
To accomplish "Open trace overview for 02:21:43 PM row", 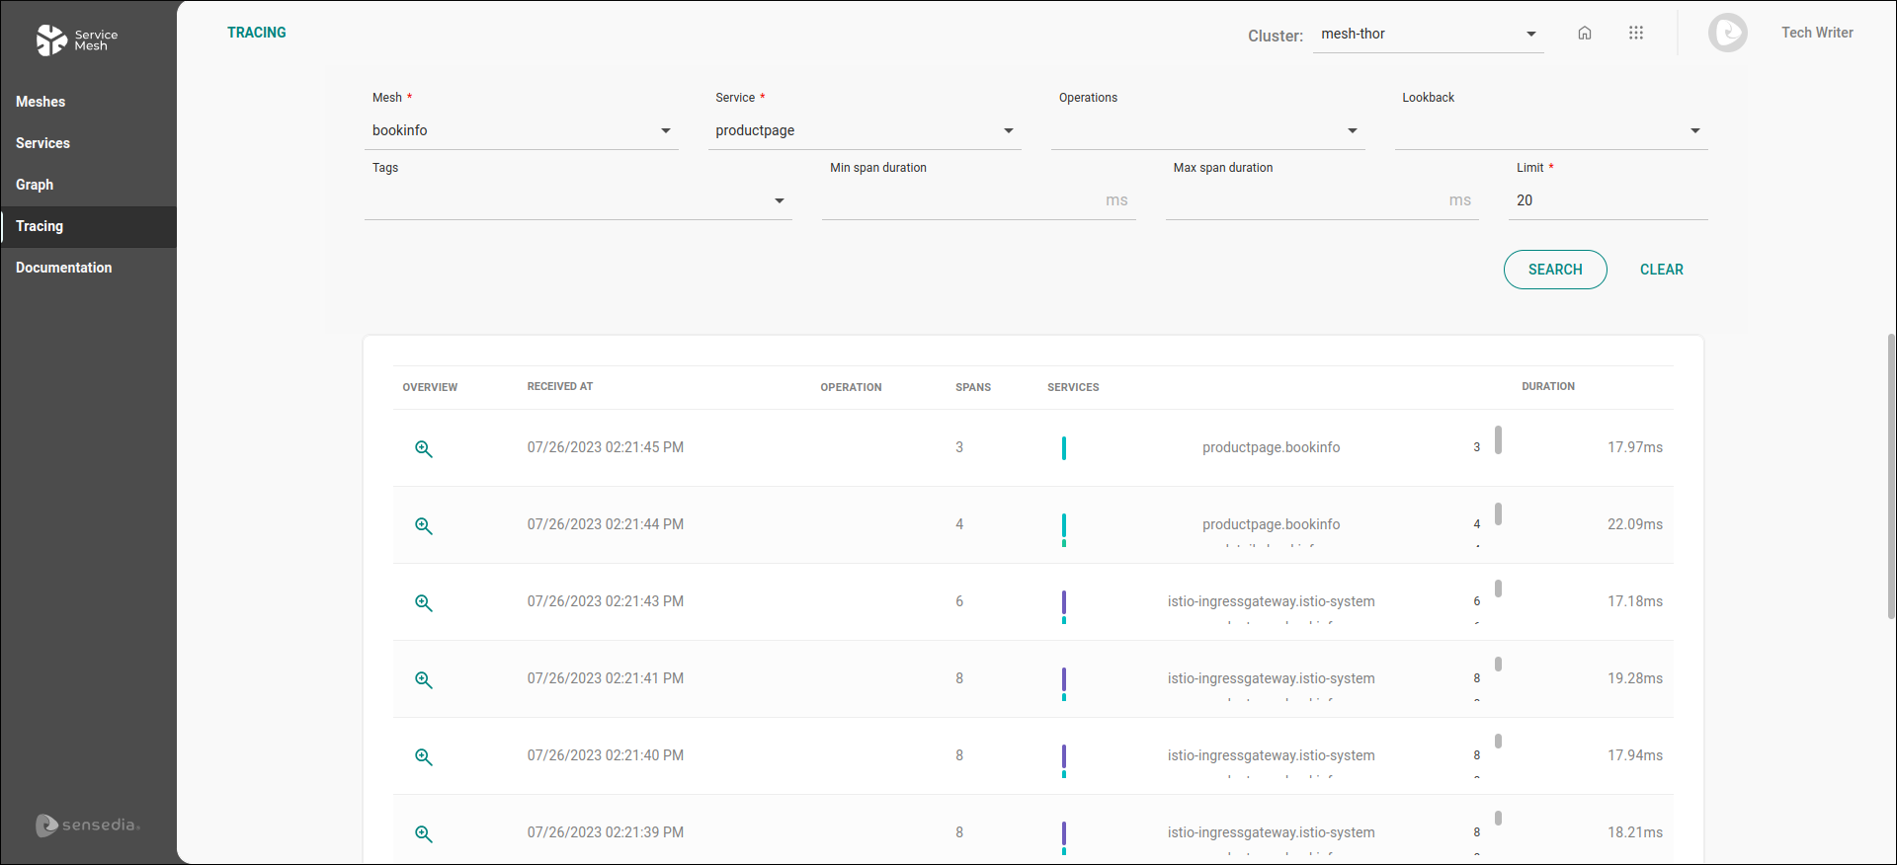I will coord(424,602).
